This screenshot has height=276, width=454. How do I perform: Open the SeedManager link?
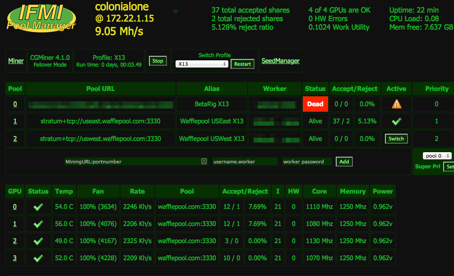(x=281, y=61)
